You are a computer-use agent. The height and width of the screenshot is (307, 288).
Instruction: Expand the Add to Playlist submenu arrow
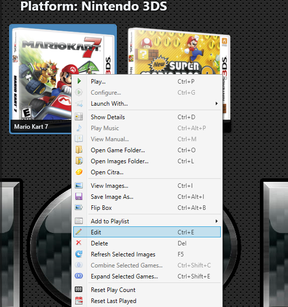(217, 221)
